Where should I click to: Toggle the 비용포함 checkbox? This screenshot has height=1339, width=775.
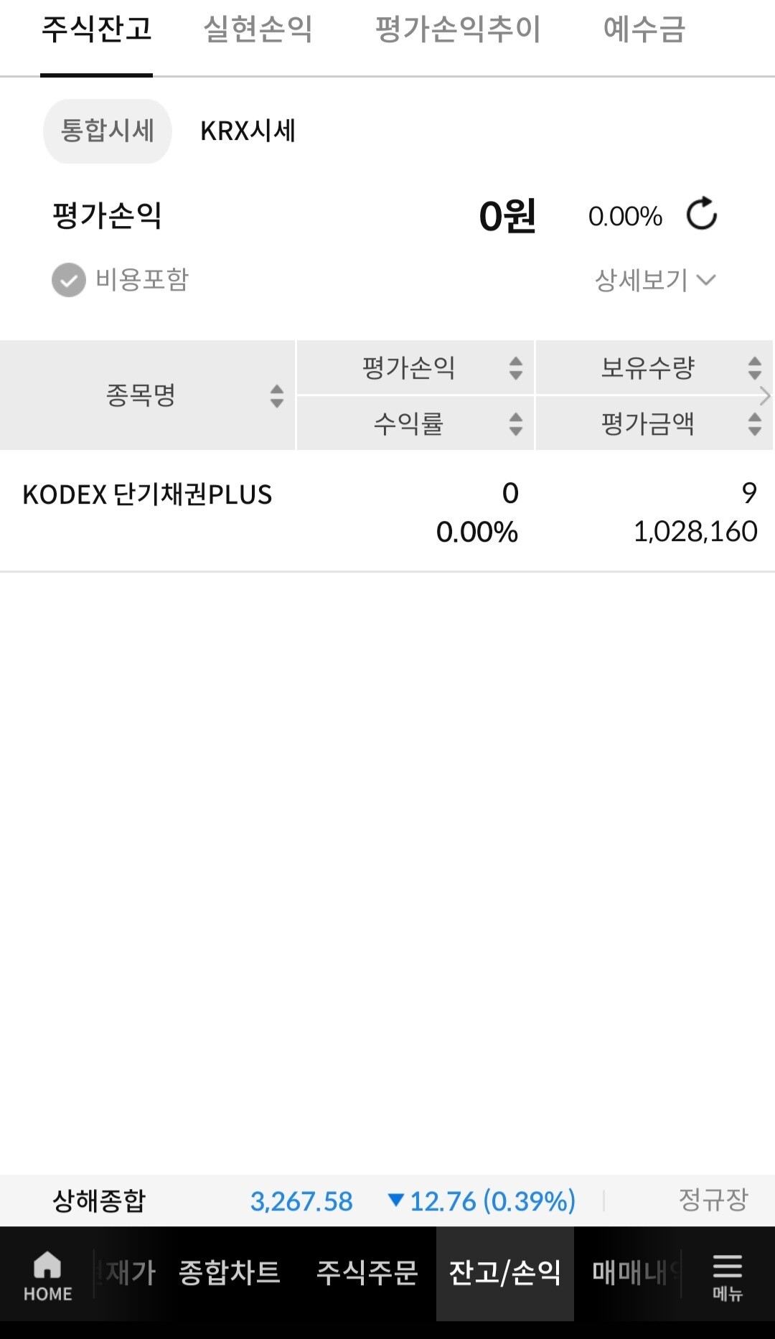[x=69, y=280]
